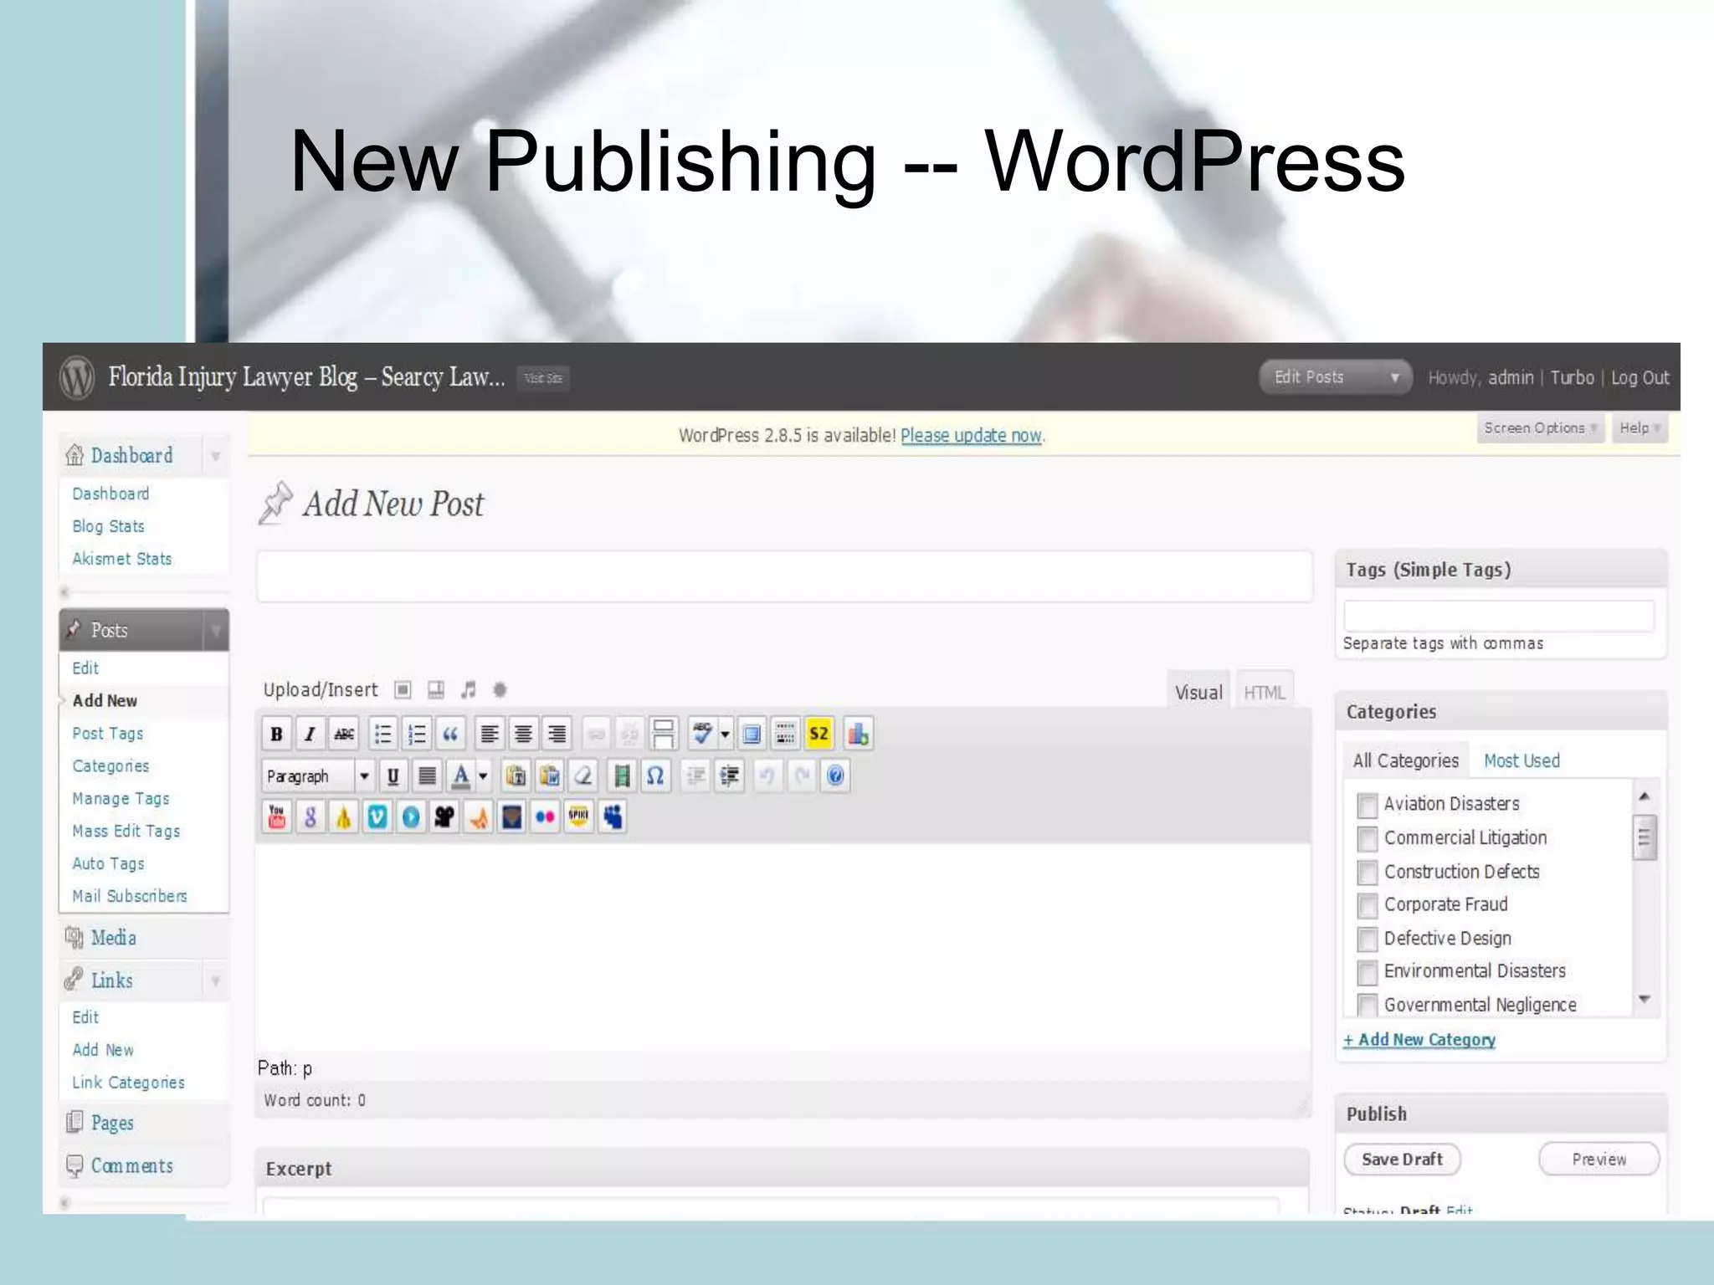Open Media in the sidebar
This screenshot has height=1285, width=1714.
pyautogui.click(x=113, y=938)
